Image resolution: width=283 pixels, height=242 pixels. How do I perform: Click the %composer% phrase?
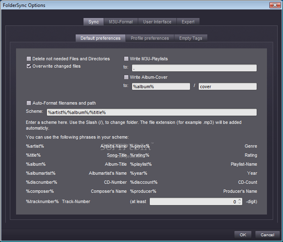(x=40, y=191)
